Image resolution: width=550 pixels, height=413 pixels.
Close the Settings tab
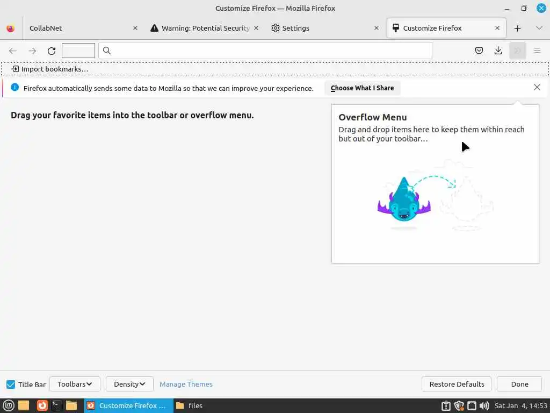(377, 28)
